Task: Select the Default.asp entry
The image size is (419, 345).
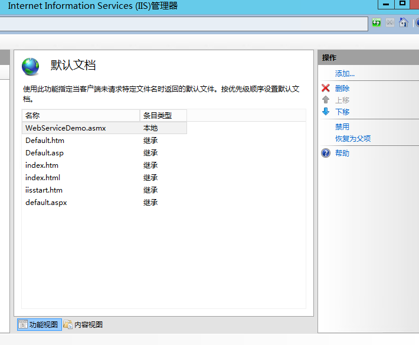Action: (x=44, y=153)
